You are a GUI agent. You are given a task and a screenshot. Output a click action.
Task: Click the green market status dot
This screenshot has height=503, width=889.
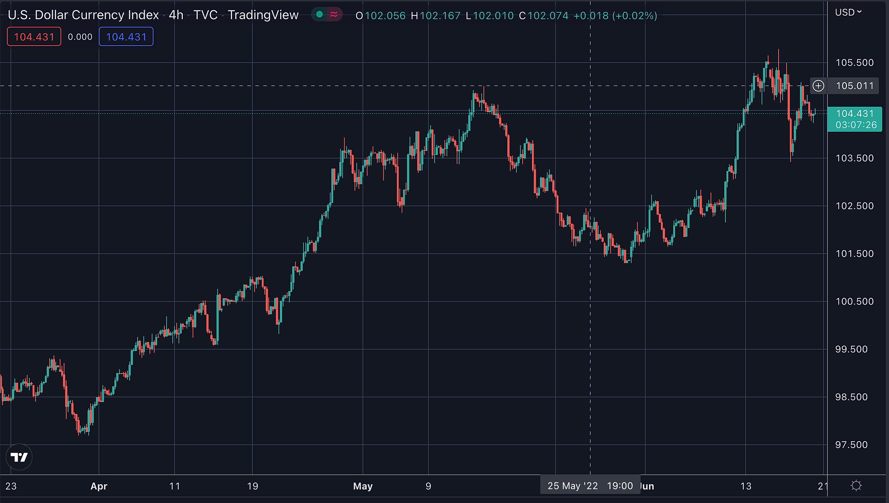coord(319,14)
